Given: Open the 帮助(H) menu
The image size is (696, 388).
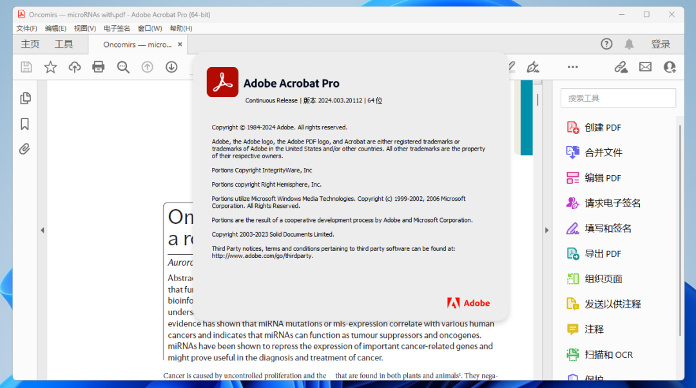Looking at the screenshot, I should (181, 28).
